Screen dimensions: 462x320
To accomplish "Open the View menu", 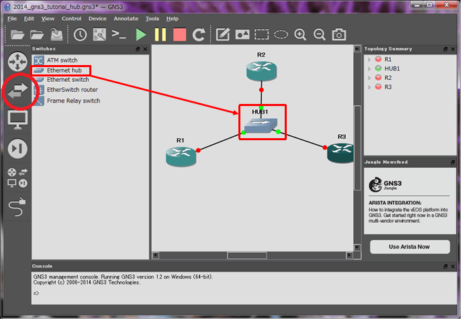I will click(48, 19).
